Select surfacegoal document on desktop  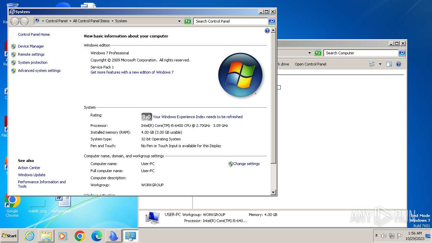pyautogui.click(x=63, y=204)
